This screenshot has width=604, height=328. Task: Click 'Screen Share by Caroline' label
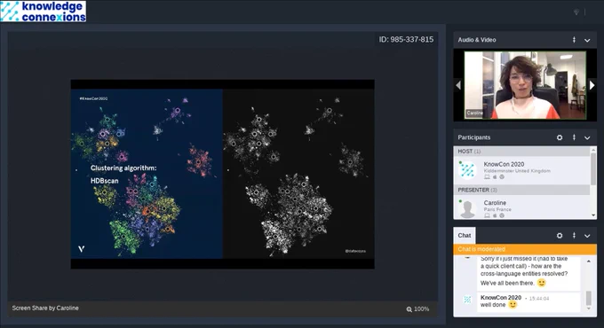[x=45, y=308]
